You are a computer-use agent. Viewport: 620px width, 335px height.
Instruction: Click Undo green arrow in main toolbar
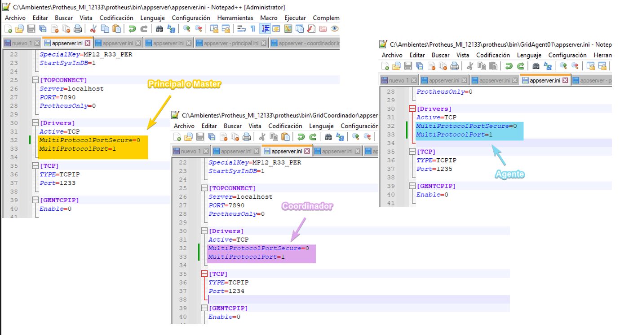tap(132, 29)
